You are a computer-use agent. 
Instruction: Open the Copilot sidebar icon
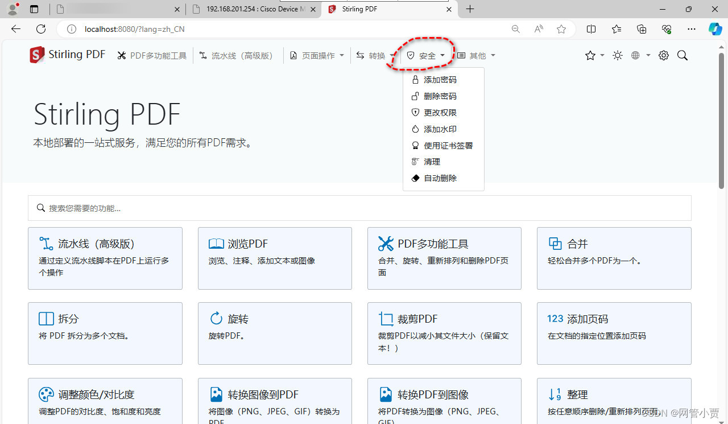[715, 29]
